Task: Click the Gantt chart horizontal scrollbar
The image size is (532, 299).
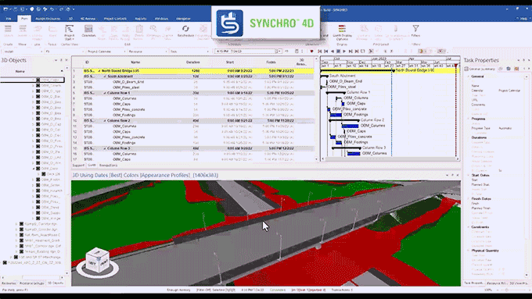Action: pyautogui.click(x=390, y=158)
